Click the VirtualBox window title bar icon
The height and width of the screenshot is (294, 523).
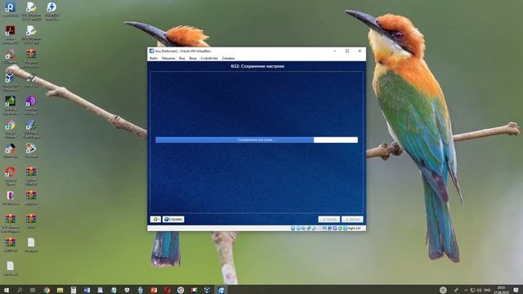point(151,51)
